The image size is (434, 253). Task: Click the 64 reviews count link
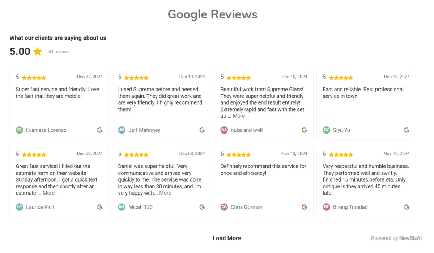59,52
